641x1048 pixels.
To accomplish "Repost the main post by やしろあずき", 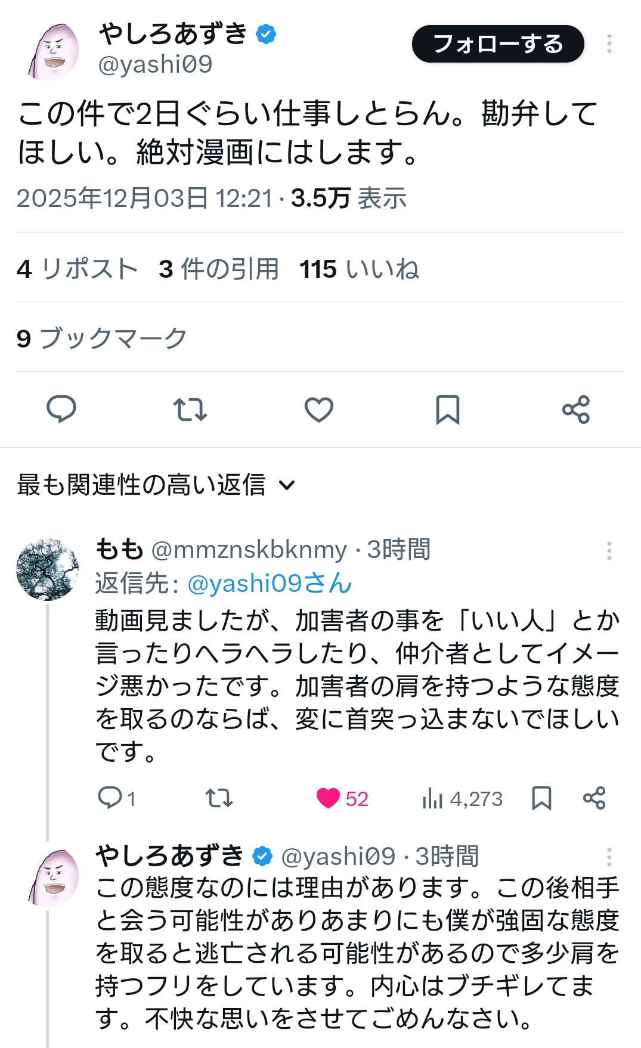I will point(190,410).
